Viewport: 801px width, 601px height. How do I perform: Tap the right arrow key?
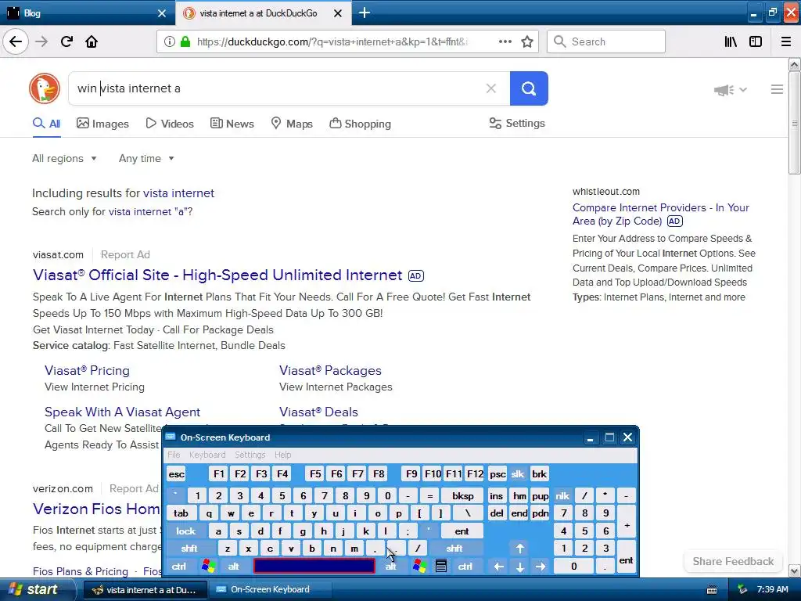(x=541, y=567)
